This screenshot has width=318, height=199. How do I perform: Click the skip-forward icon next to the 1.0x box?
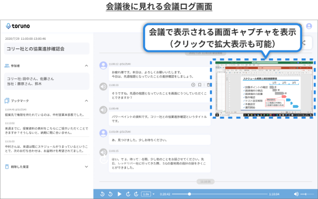point(136,194)
